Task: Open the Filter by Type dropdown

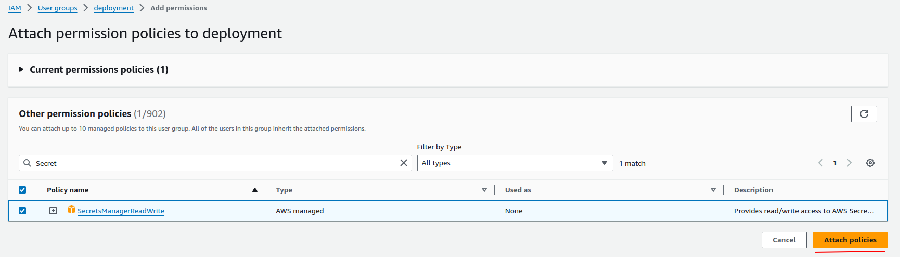Action: point(515,163)
